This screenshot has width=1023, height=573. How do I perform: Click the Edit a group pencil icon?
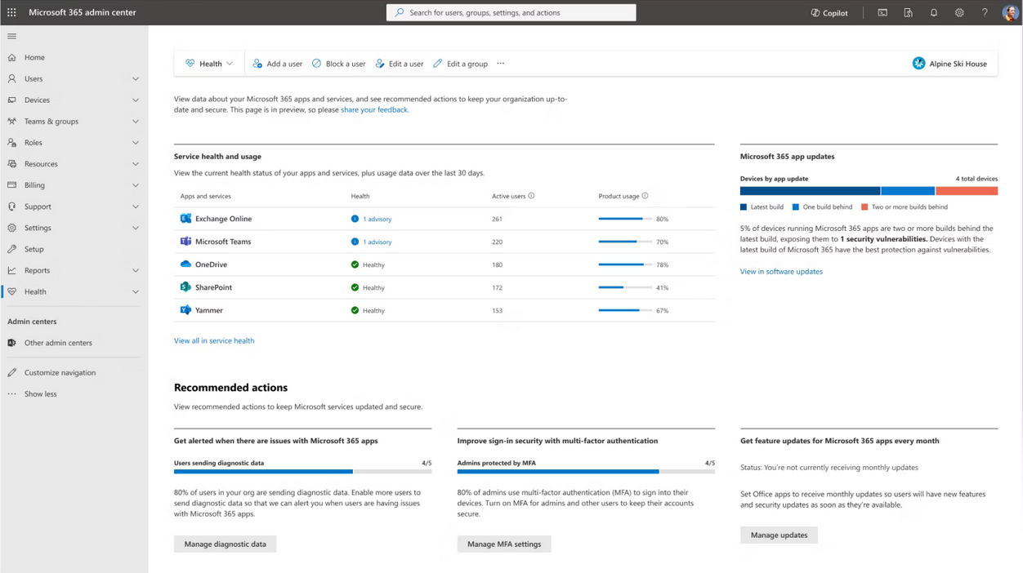437,64
